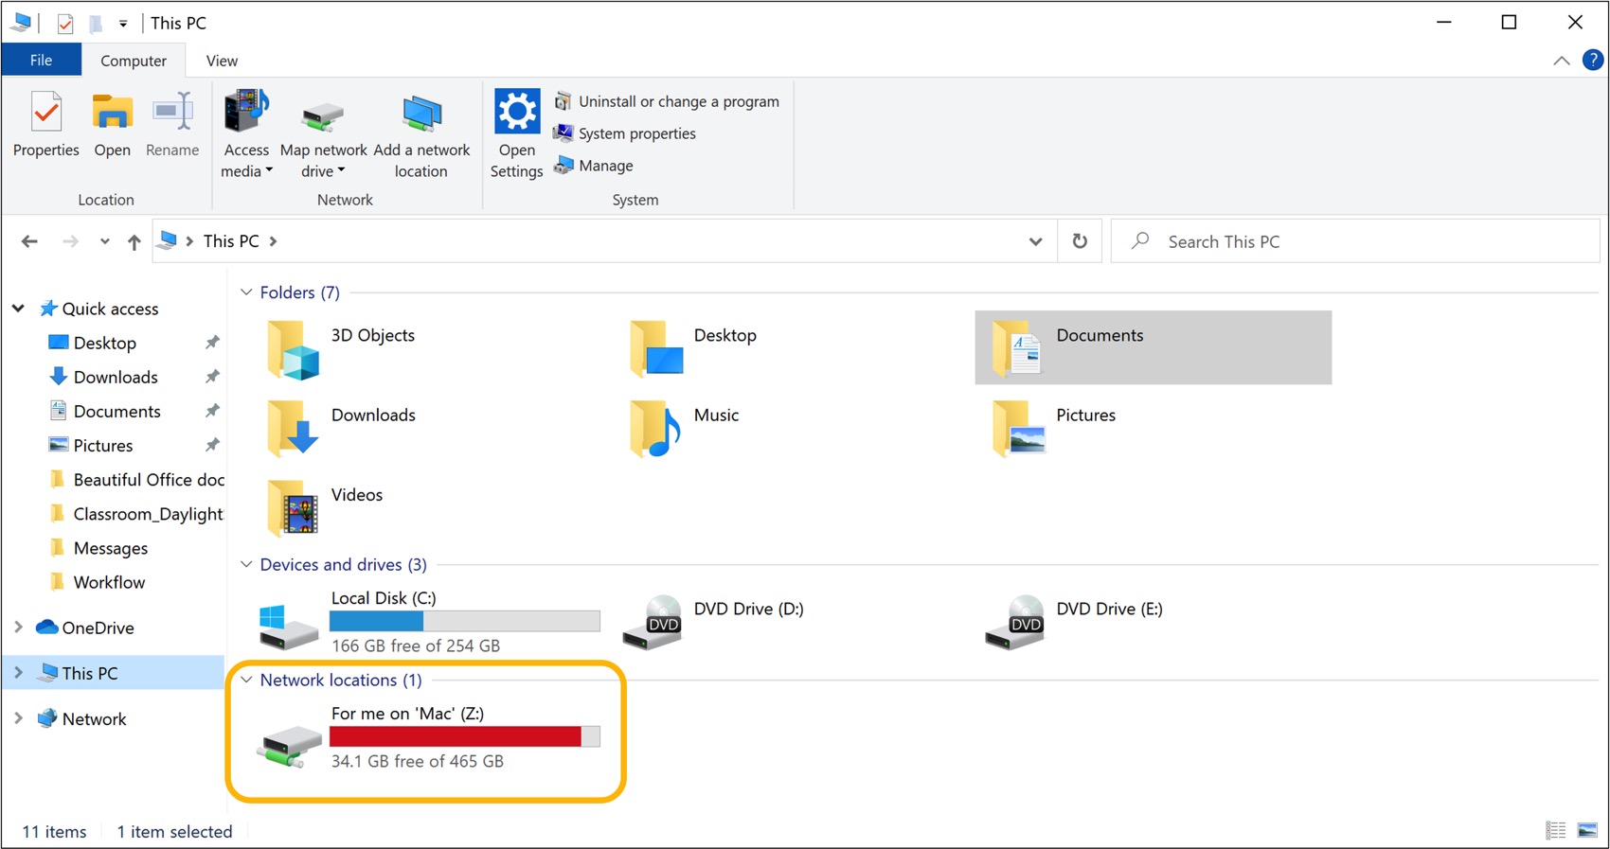Collapse the Folders (7) group
The image size is (1610, 849).
pyautogui.click(x=246, y=292)
